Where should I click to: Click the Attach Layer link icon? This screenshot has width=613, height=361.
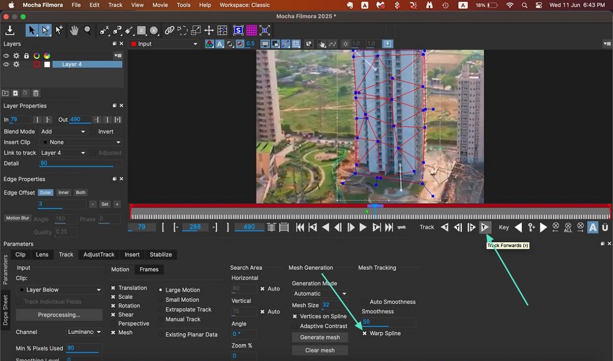click(x=169, y=31)
